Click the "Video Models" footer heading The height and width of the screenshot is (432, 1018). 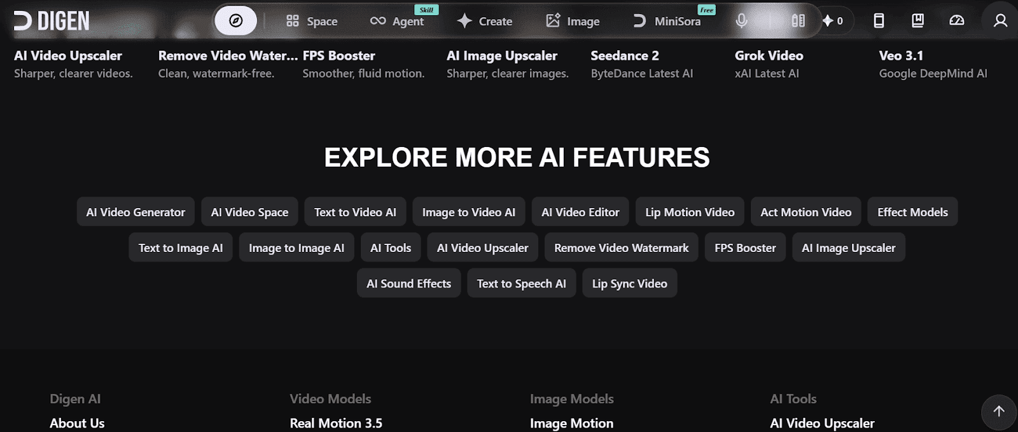coord(330,399)
